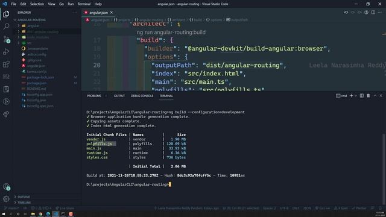Open the Selection menu
This screenshot has width=386, height=217.
point(37,4)
